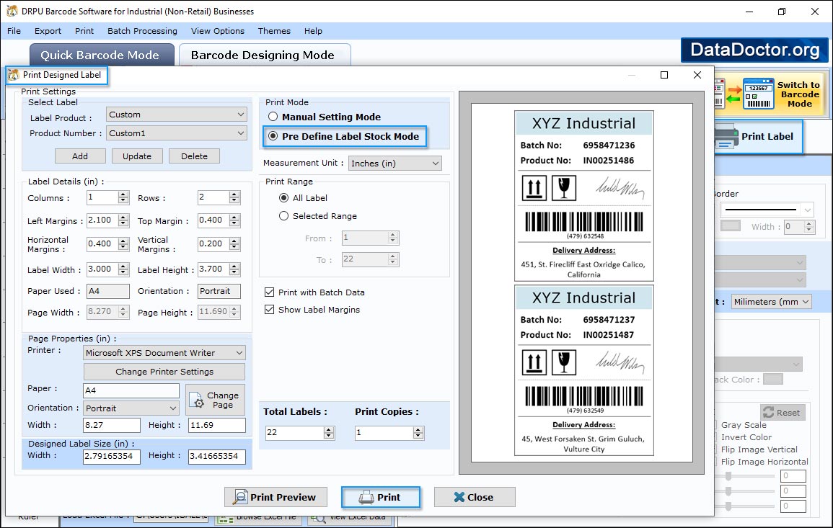Choose All Label print range

pos(283,198)
